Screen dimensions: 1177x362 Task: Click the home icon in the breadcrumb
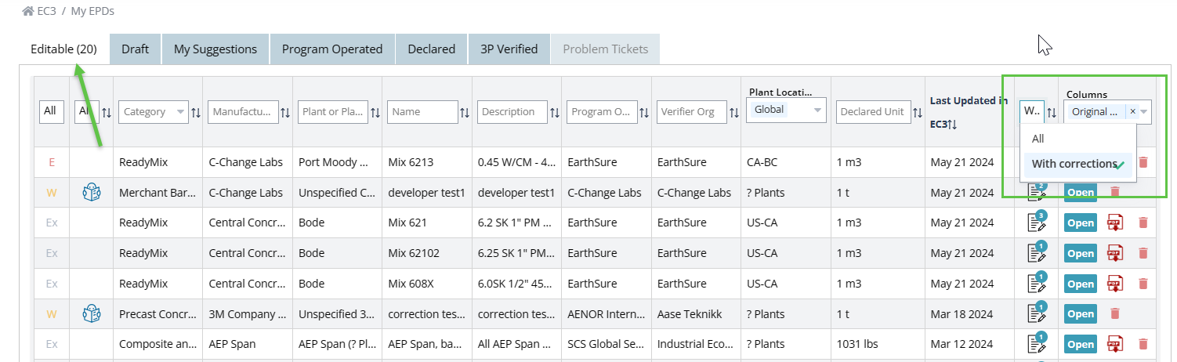(x=28, y=12)
